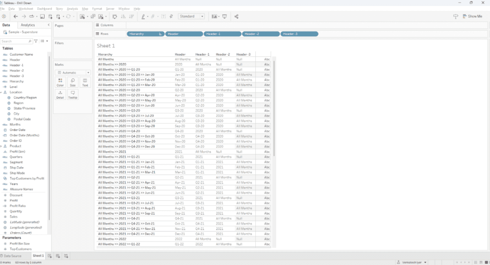
Task: Open the Standard fit dropdown
Action: tap(191, 16)
